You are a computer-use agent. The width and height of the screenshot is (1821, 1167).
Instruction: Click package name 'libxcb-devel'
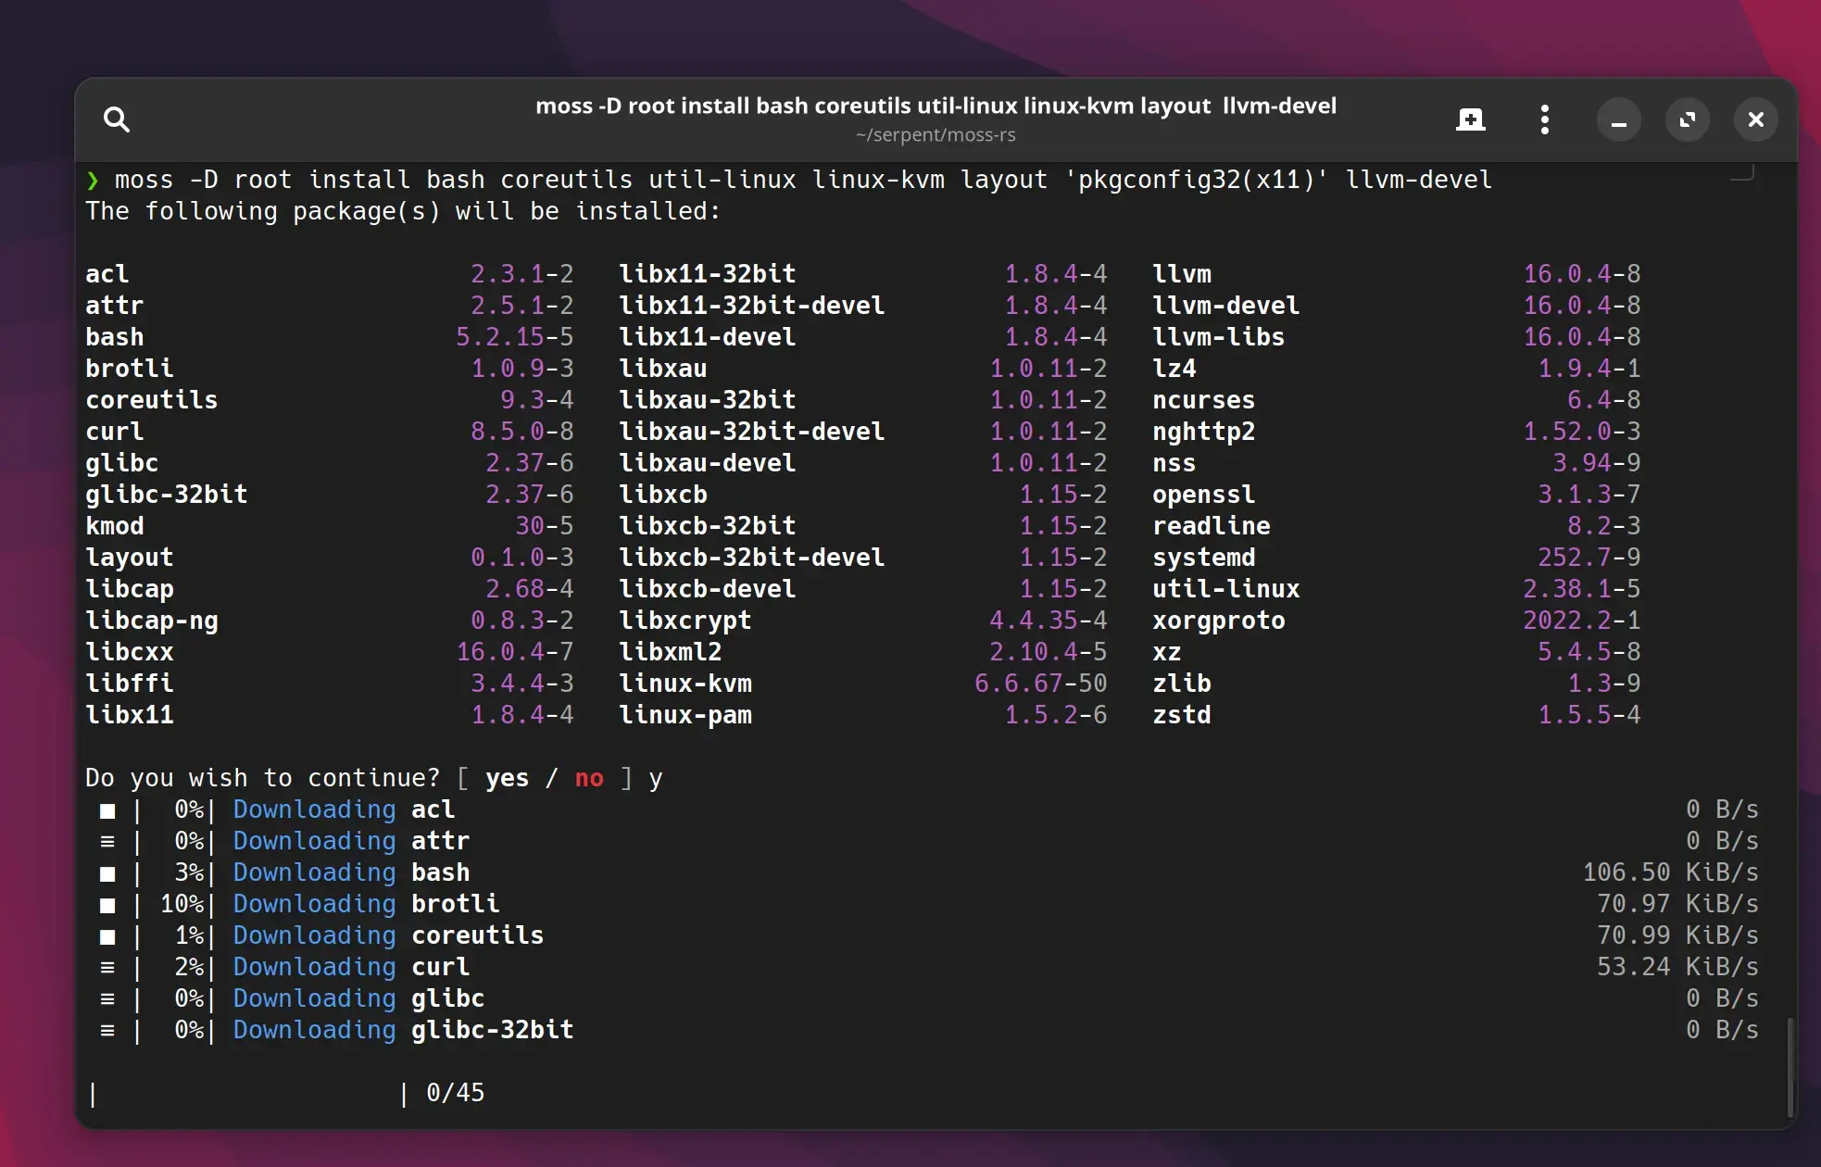pyautogui.click(x=708, y=590)
